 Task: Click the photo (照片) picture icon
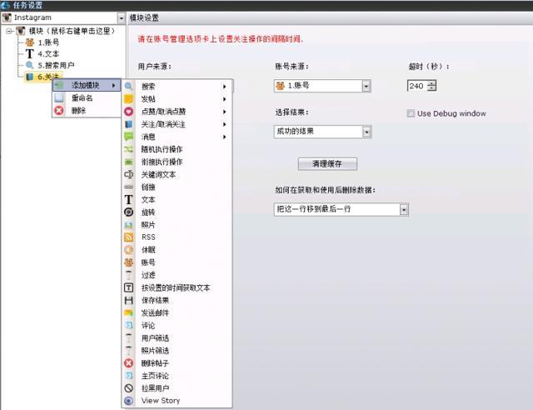(x=128, y=225)
